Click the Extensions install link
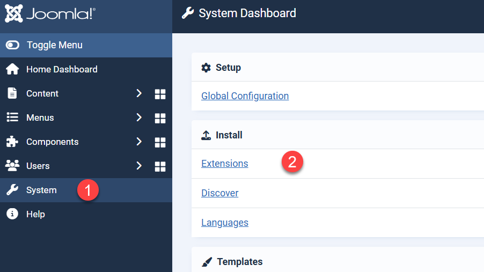 pos(224,164)
